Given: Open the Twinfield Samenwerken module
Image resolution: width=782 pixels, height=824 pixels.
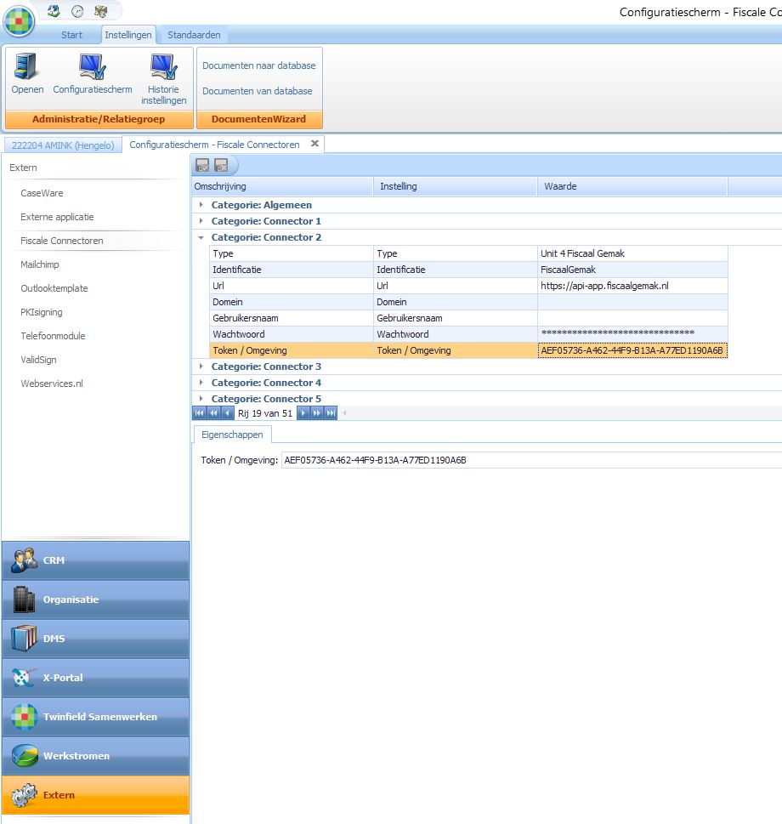Looking at the screenshot, I should [95, 717].
